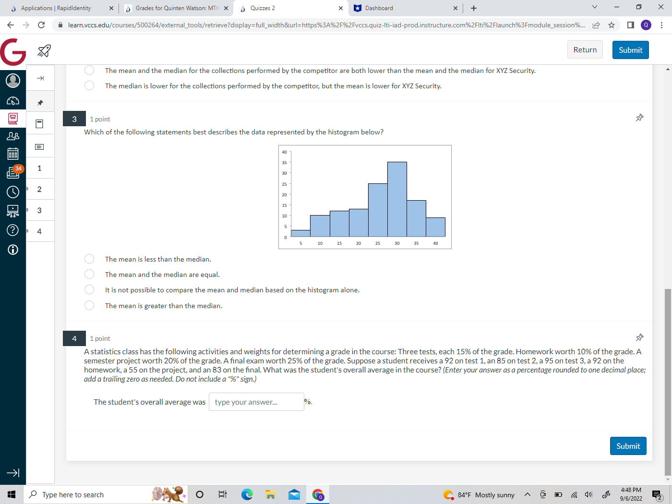Close the Grades for Quinten Watson tab

226,8
